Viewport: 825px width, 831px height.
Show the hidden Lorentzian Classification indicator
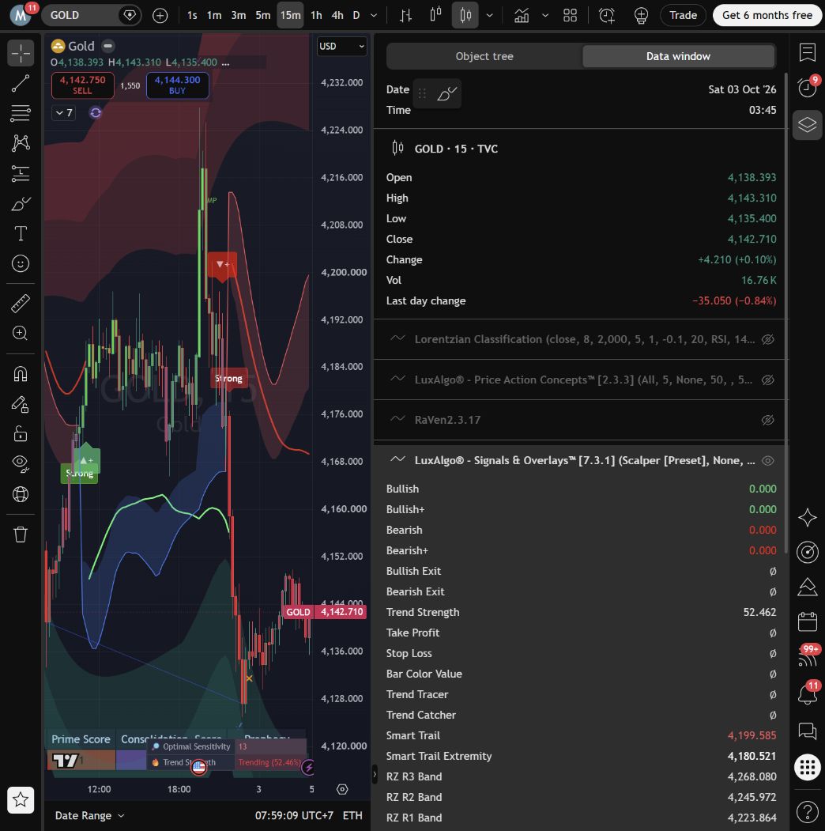pyautogui.click(x=768, y=339)
